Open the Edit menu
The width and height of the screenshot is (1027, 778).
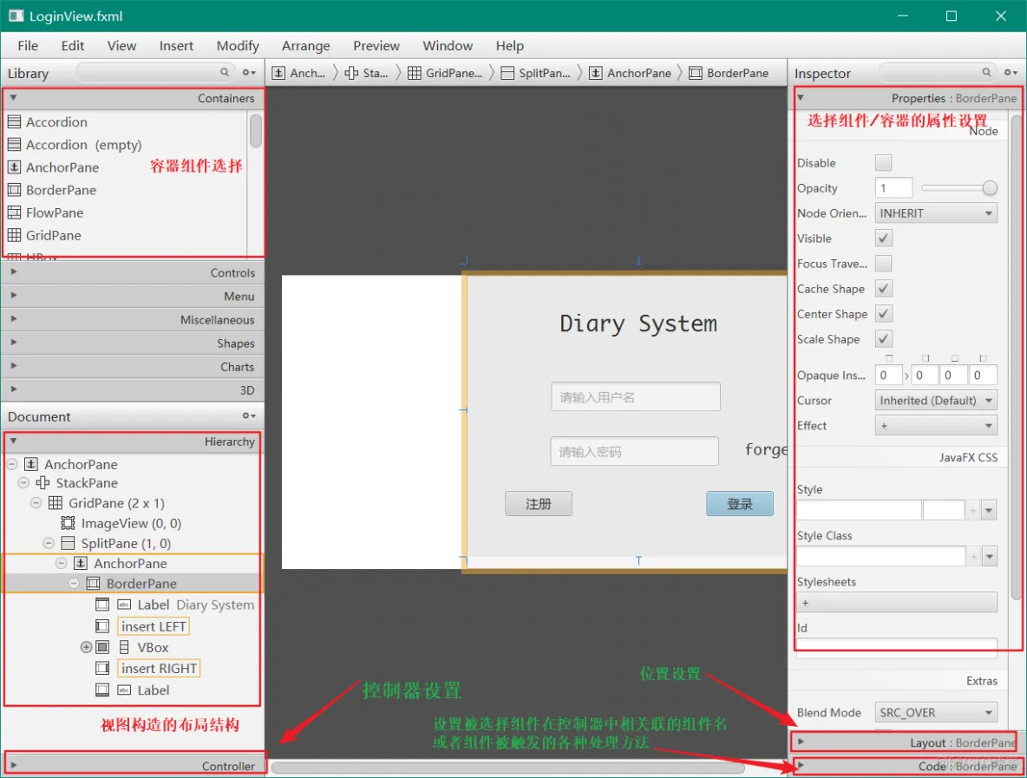pyautogui.click(x=73, y=46)
